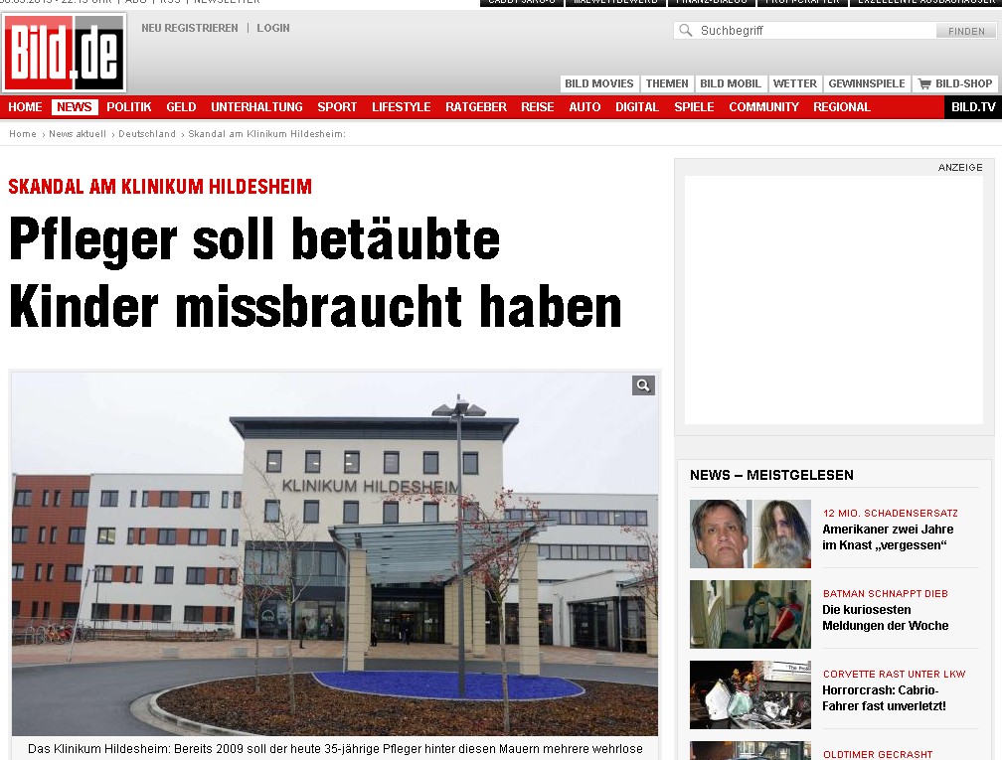Open the AUTO section
The image size is (1002, 760).
pos(584,107)
